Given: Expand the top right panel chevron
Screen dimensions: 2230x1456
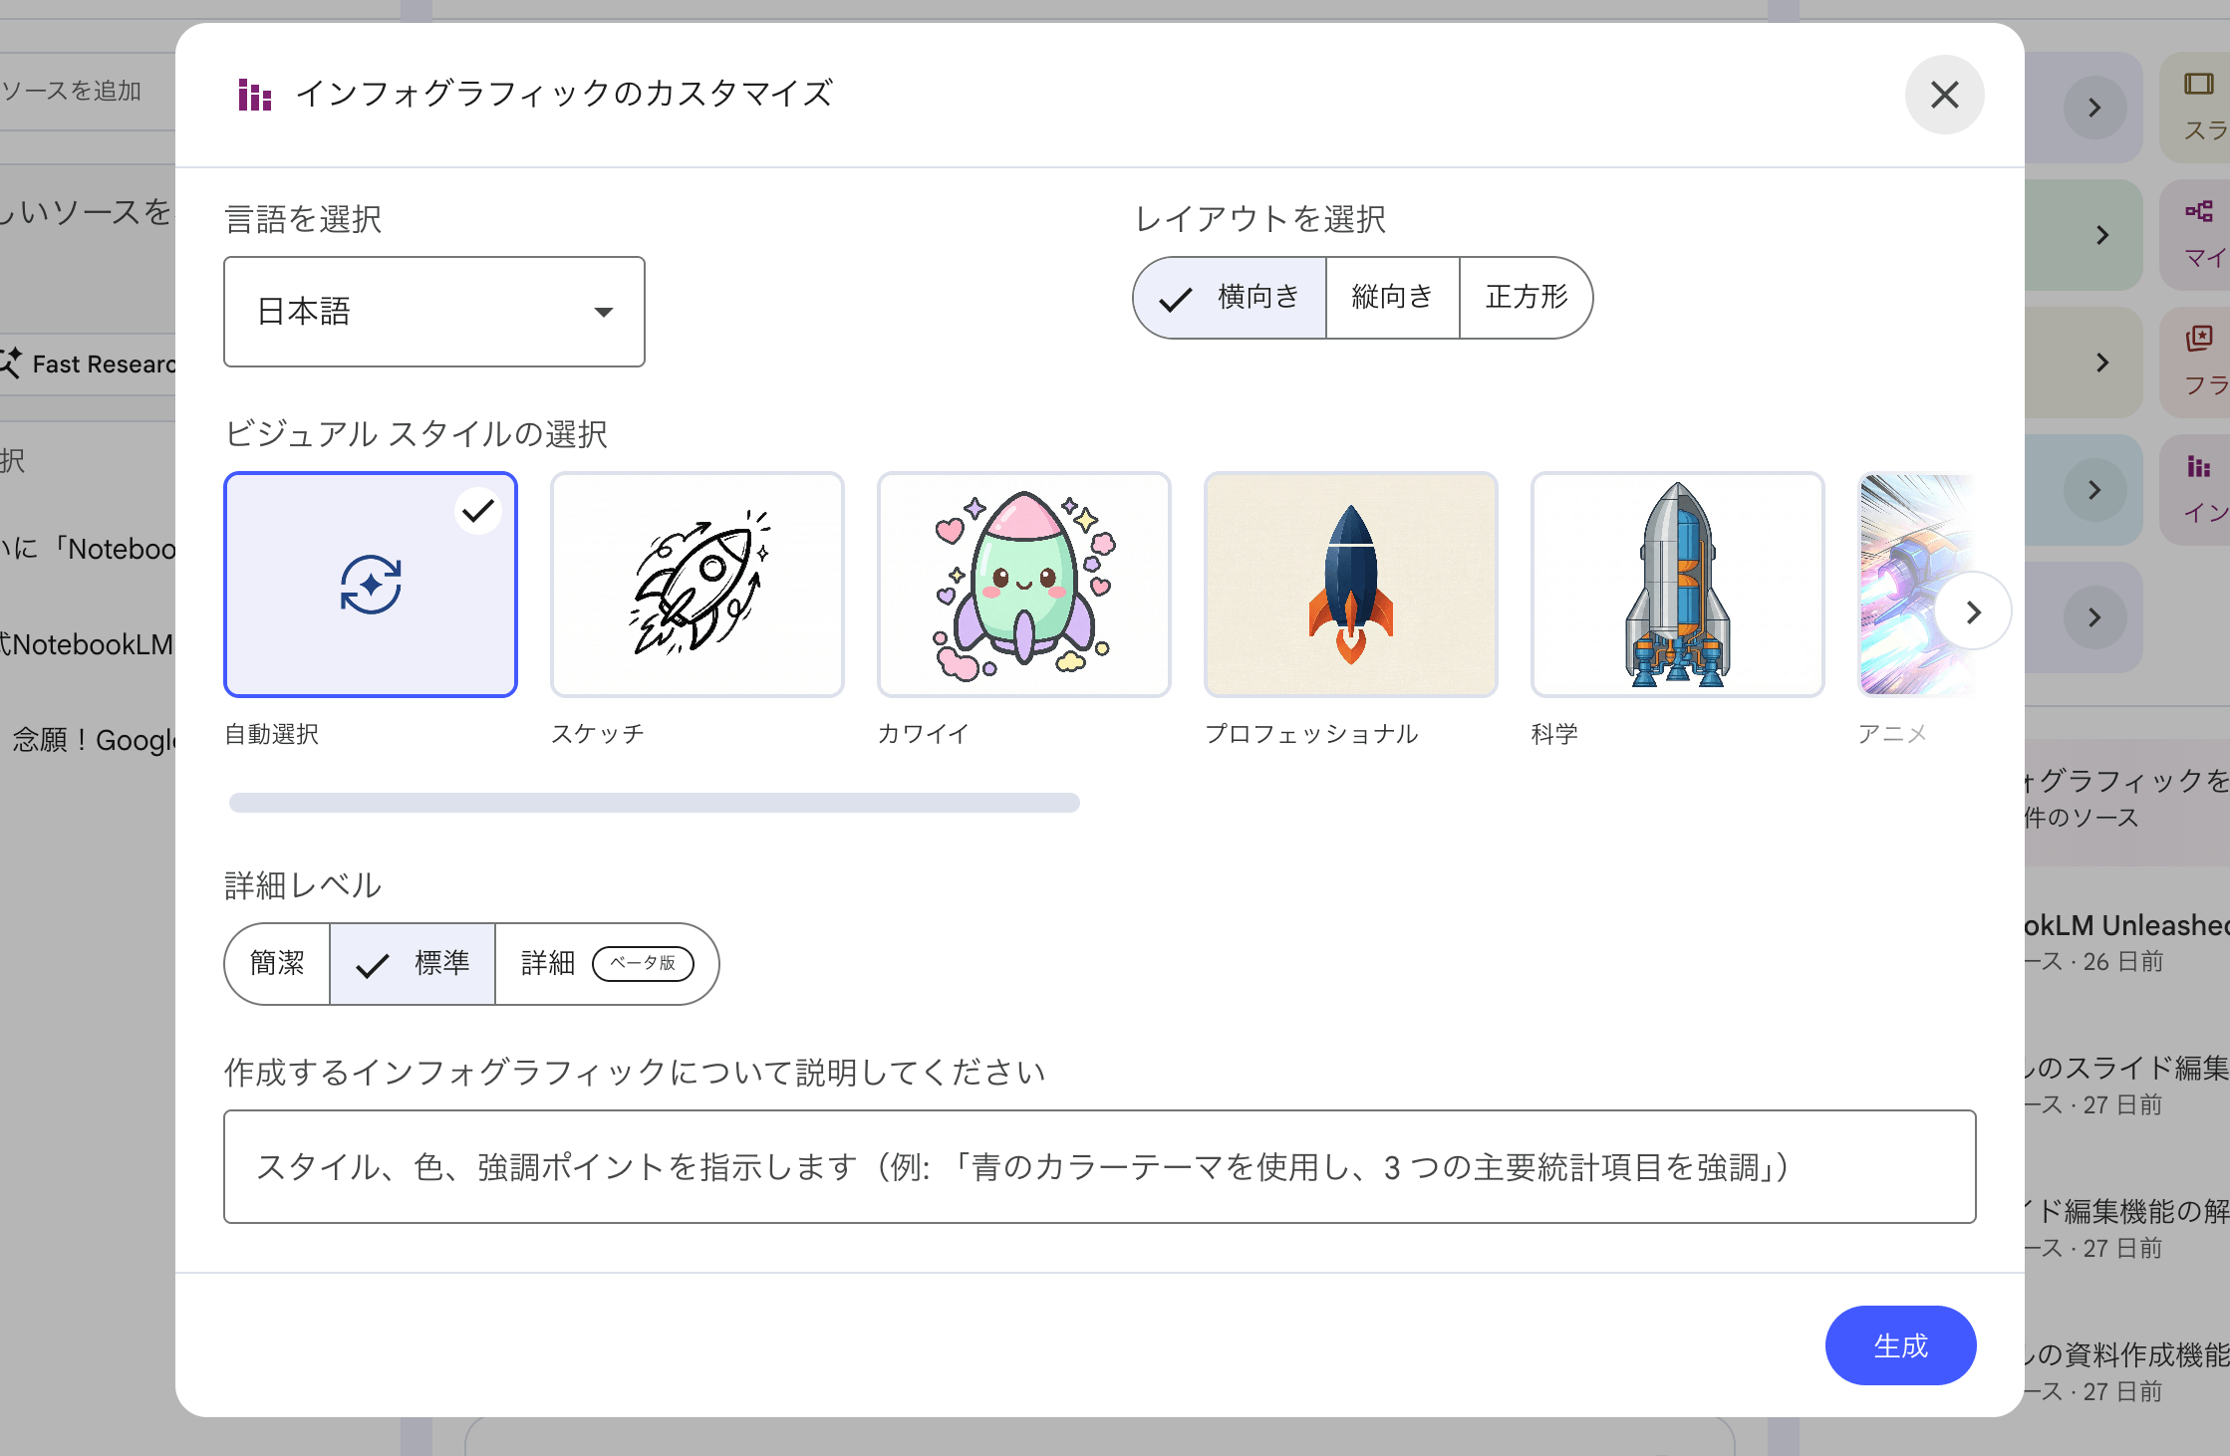Looking at the screenshot, I should [x=2094, y=108].
